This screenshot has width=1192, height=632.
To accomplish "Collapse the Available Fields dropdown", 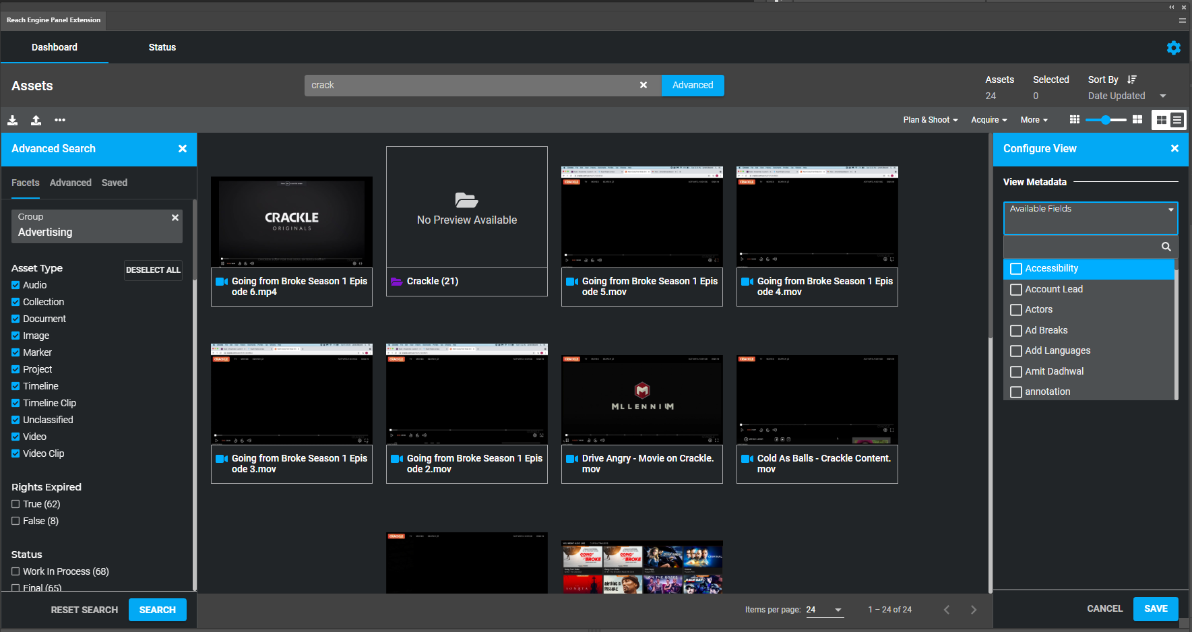I will [x=1171, y=210].
